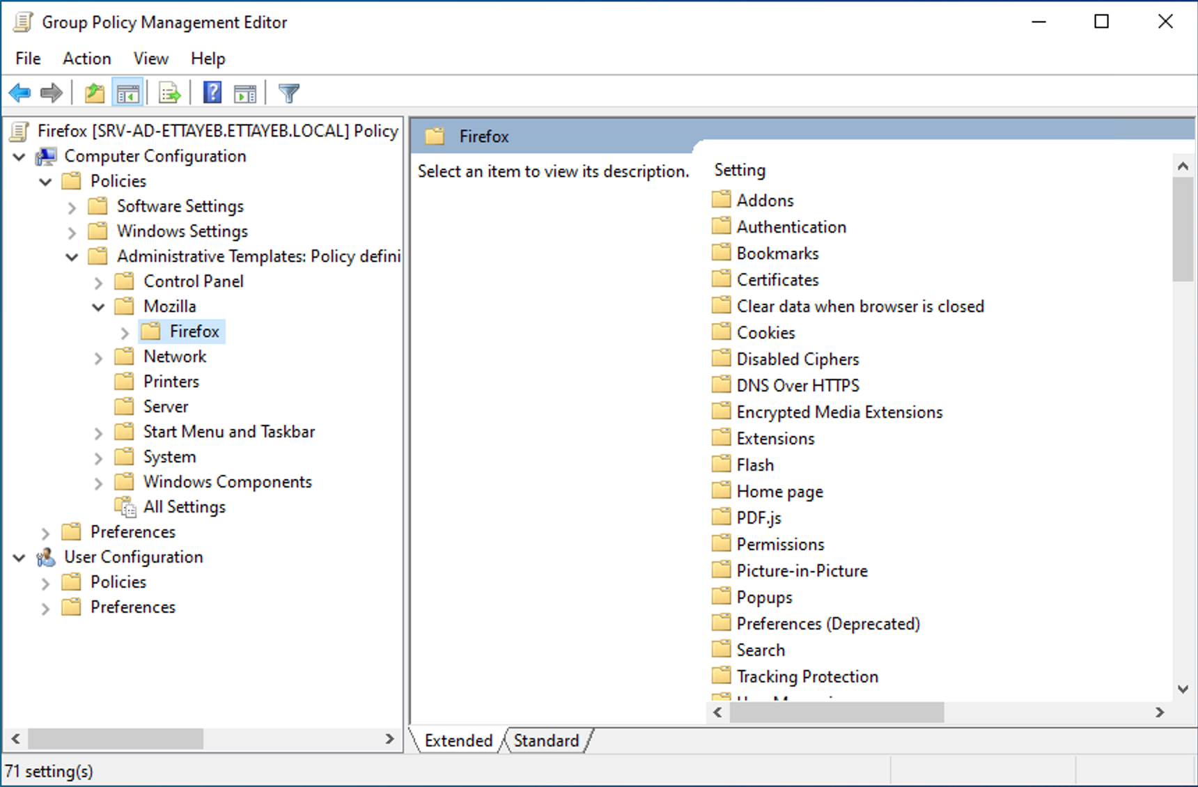Select Printers in the tree
The width and height of the screenshot is (1198, 787).
(x=171, y=382)
